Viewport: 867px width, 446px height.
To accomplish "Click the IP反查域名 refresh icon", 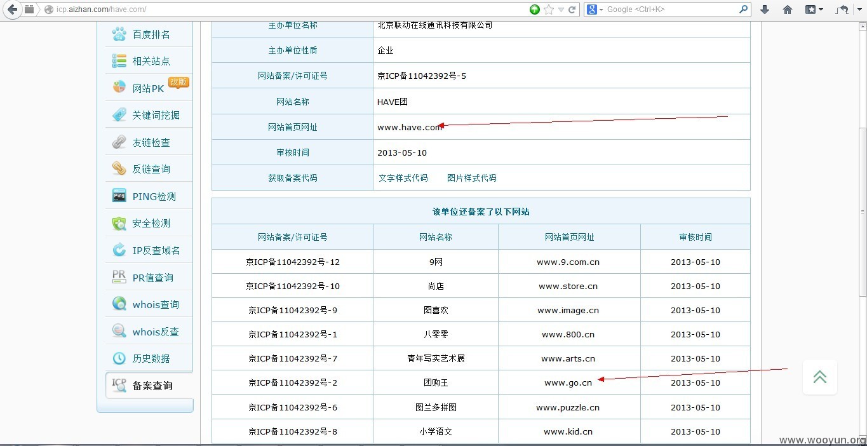I will tap(119, 250).
